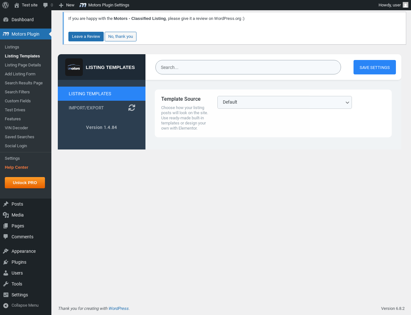
Task: Open Motors Plugin Settings in admin bar
Action: [104, 5]
